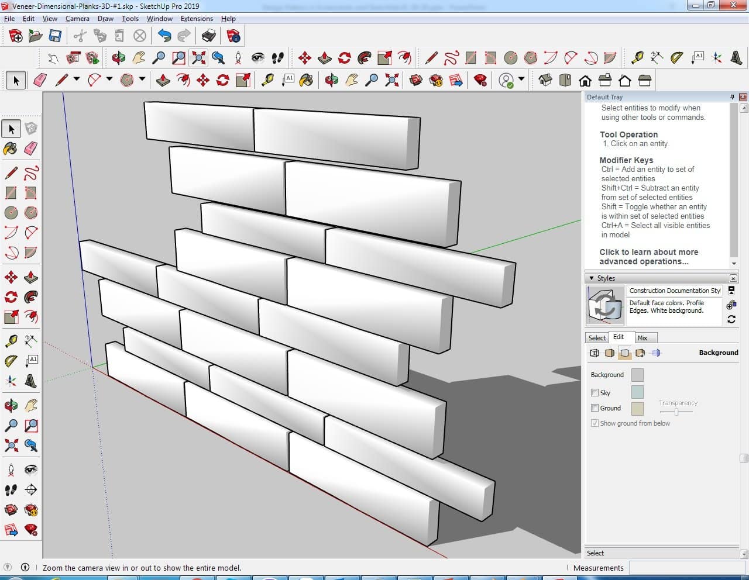Click the Background color swatch

point(637,375)
